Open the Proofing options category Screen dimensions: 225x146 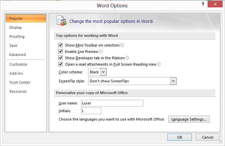tap(17, 36)
